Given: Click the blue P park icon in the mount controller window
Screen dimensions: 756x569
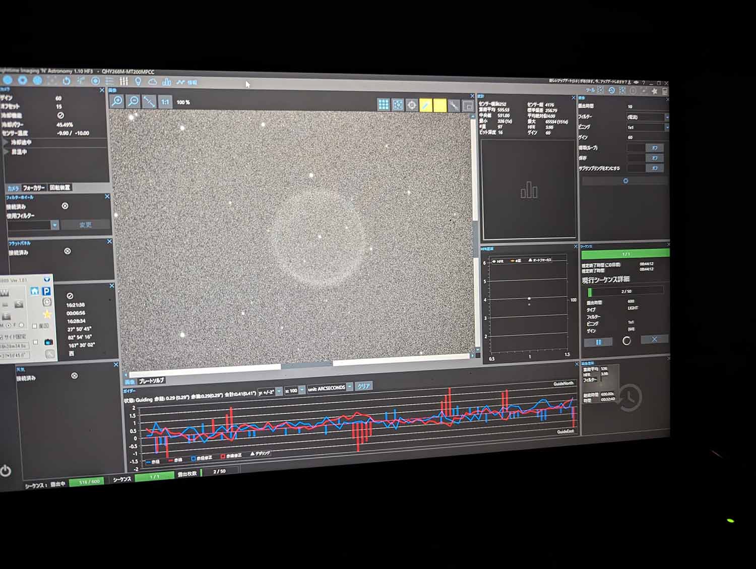Looking at the screenshot, I should coord(46,291).
